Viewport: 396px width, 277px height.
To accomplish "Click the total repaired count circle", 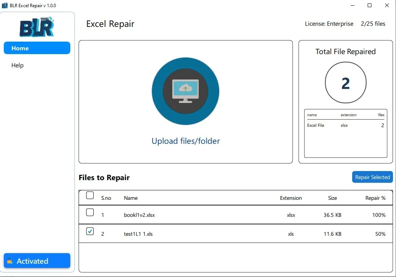I will (345, 83).
